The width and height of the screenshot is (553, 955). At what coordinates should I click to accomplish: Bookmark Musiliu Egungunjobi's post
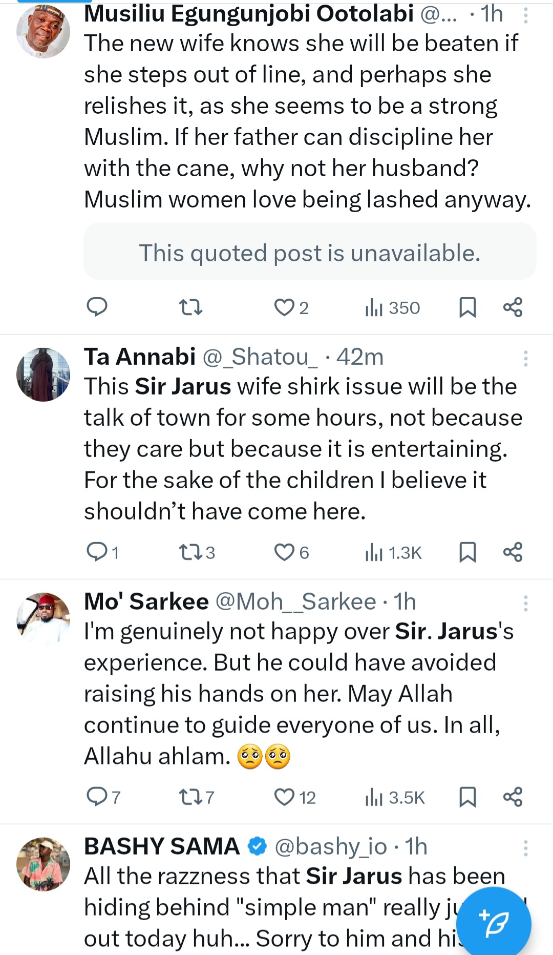467,307
